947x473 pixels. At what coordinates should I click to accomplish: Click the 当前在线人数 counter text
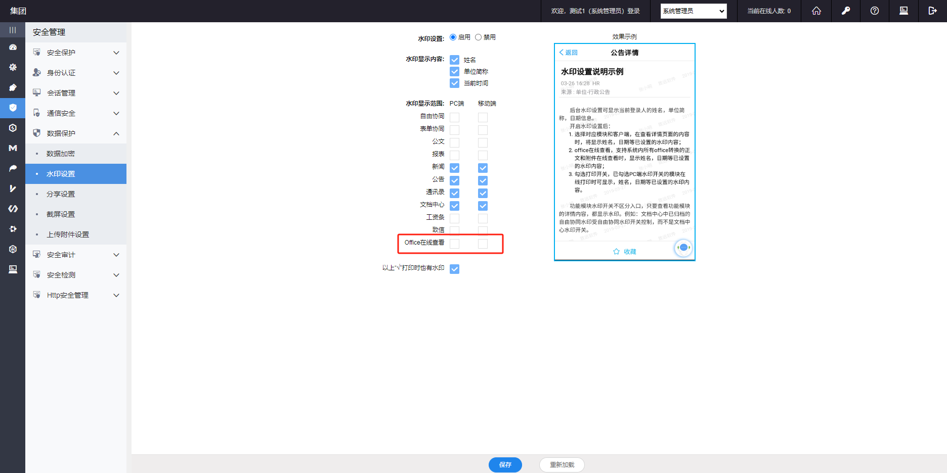(769, 11)
